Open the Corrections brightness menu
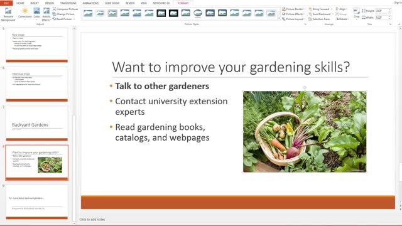402x226 pixels. (25, 14)
